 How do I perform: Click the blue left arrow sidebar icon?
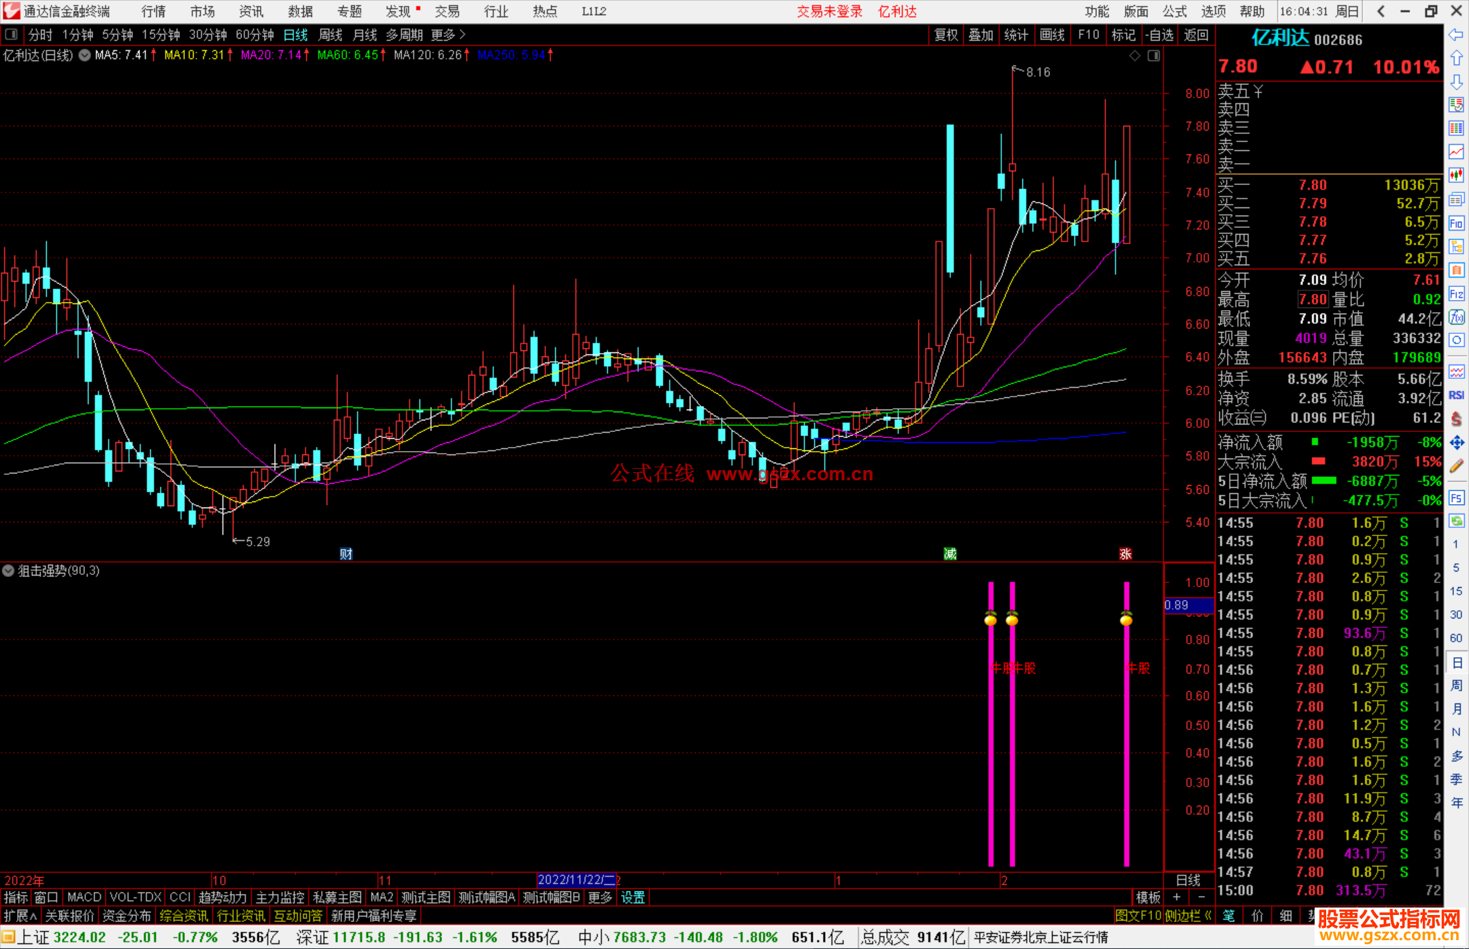(1456, 35)
